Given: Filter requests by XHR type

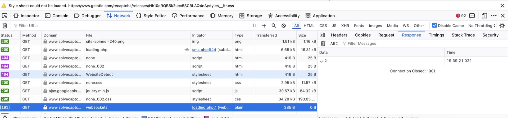Looking at the screenshot, I should pos(345,25).
